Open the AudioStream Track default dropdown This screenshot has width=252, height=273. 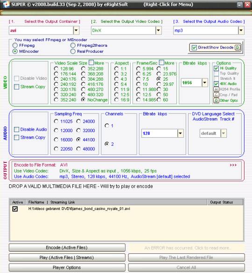tap(224, 133)
